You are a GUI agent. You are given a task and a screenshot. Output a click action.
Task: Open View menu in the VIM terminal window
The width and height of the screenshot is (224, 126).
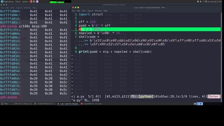pos(84,11)
